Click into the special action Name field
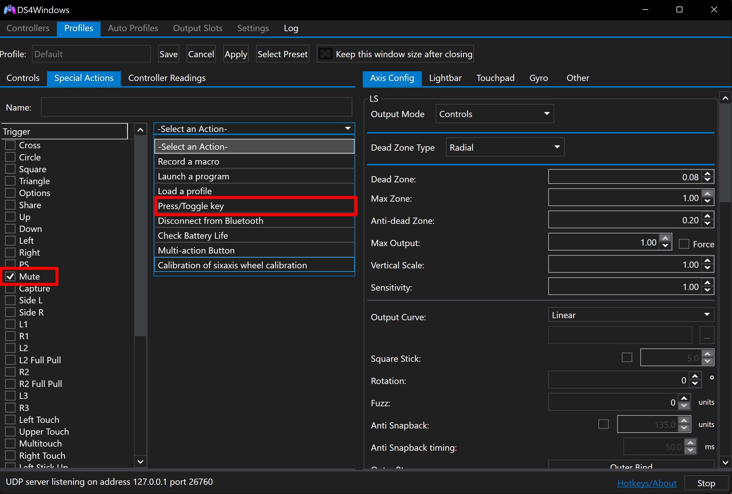Image resolution: width=732 pixels, height=494 pixels. click(x=196, y=107)
